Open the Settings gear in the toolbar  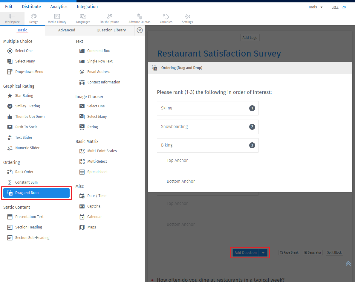[x=187, y=18]
